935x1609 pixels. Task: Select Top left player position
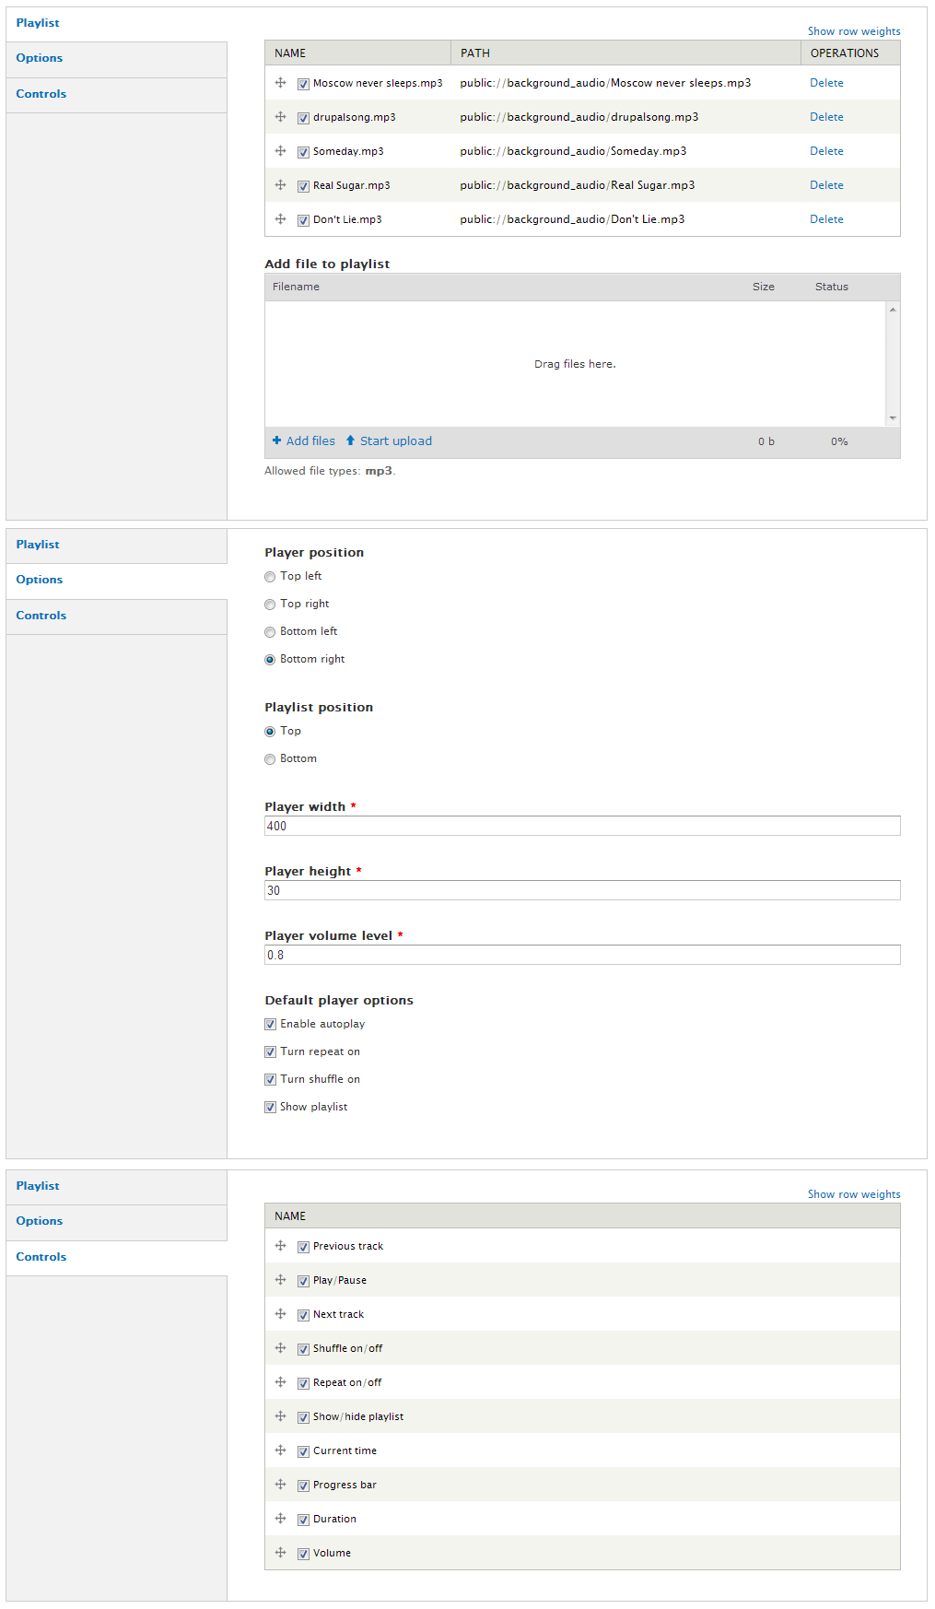tap(270, 577)
